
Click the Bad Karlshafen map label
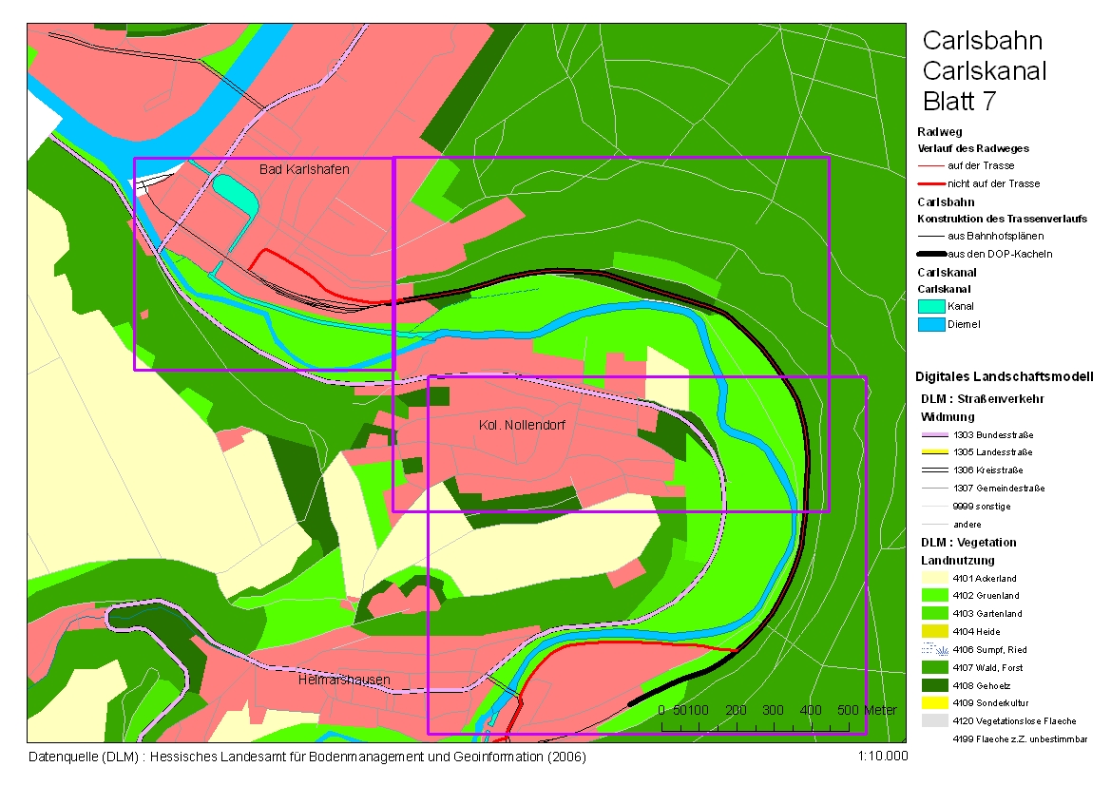click(304, 169)
